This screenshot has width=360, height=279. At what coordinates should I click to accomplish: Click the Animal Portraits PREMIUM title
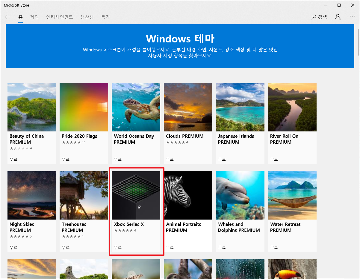pyautogui.click(x=184, y=227)
